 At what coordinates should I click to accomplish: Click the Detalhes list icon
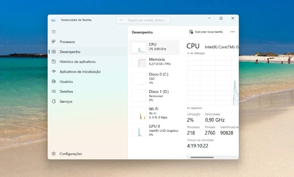tap(54, 91)
